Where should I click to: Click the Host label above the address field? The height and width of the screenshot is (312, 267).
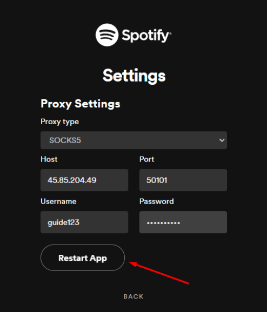pos(49,159)
